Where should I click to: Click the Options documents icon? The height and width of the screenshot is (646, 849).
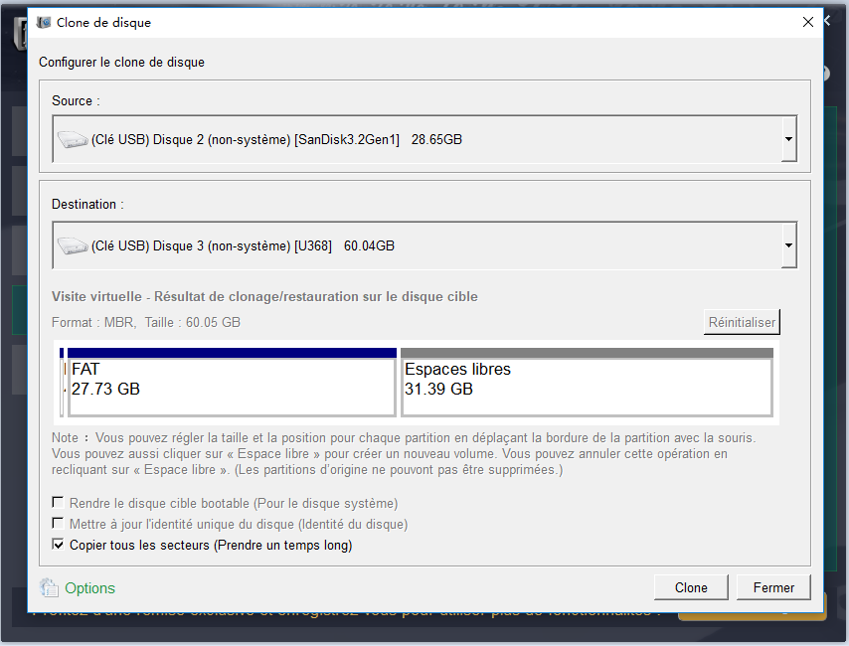pos(49,587)
